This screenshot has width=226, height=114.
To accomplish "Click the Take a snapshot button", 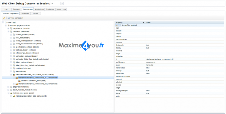I will (15, 18).
